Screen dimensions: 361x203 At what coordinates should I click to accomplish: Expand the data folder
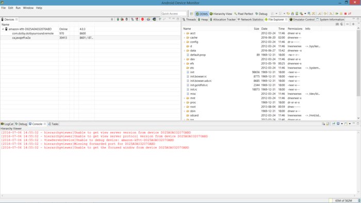(185, 50)
